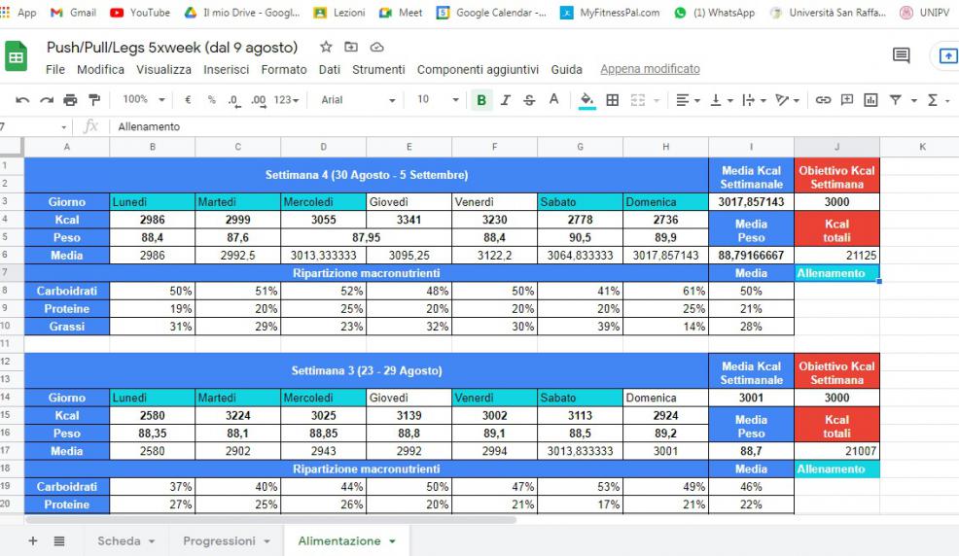Open the comment history icon
Image resolution: width=959 pixels, height=556 pixels.
point(902,57)
